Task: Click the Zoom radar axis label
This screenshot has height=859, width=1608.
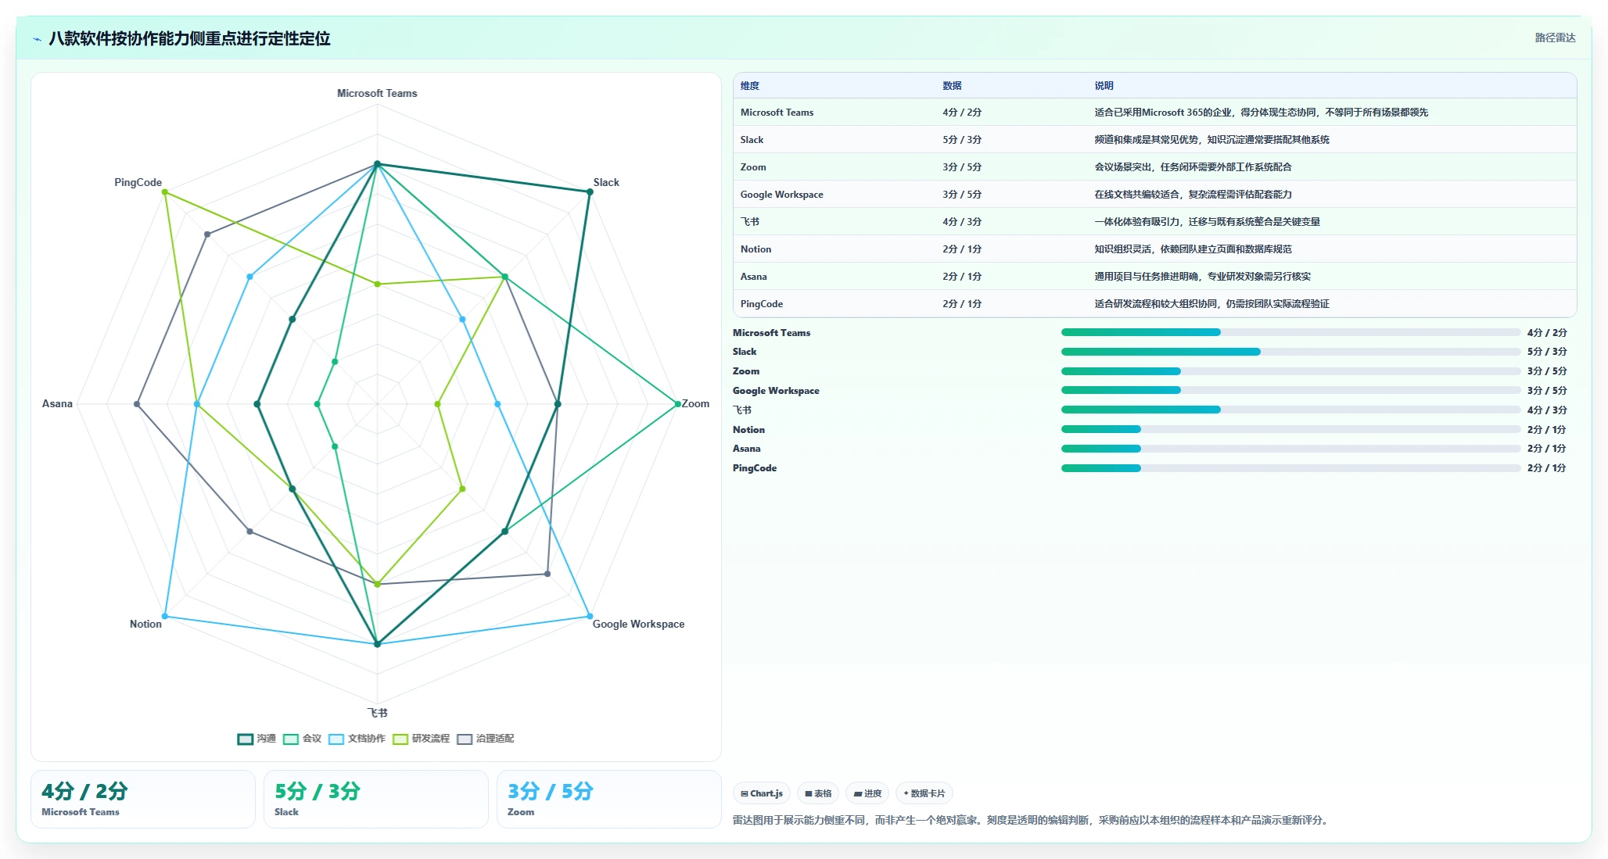Action: point(695,403)
